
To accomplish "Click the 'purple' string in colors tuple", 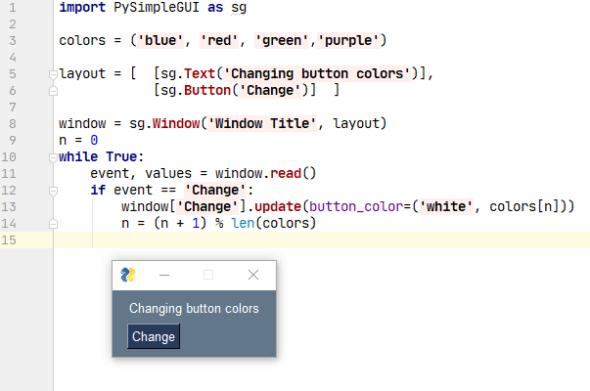I will click(348, 41).
